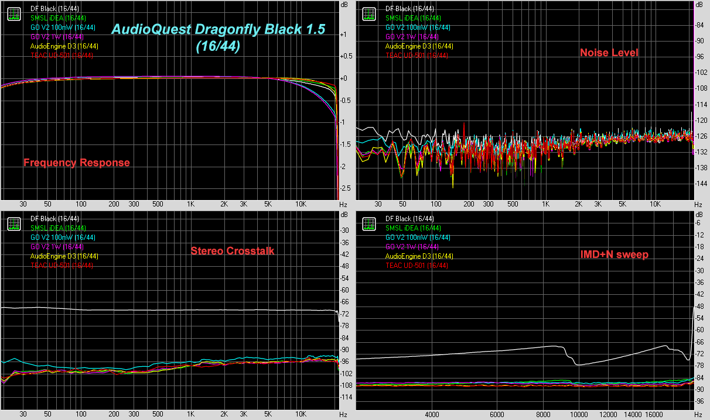This screenshot has width=710, height=420.
Task: Select GO V2 100mW legend in Frequency Response panel
Action: click(63, 27)
